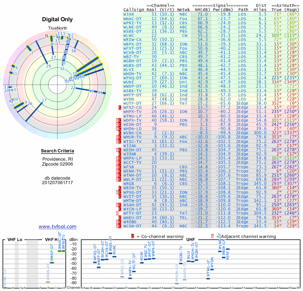The height and width of the screenshot is (291, 303).
Task: Select the WWLP-DT callsign in the table
Action: pos(132,180)
